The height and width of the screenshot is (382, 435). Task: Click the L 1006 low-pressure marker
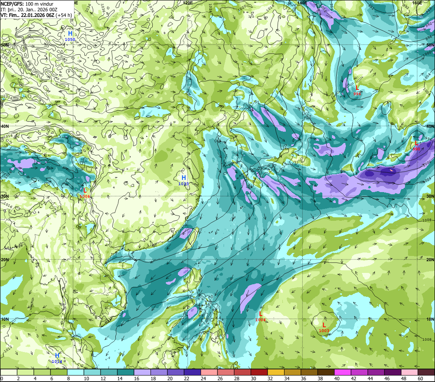pyautogui.click(x=85, y=193)
